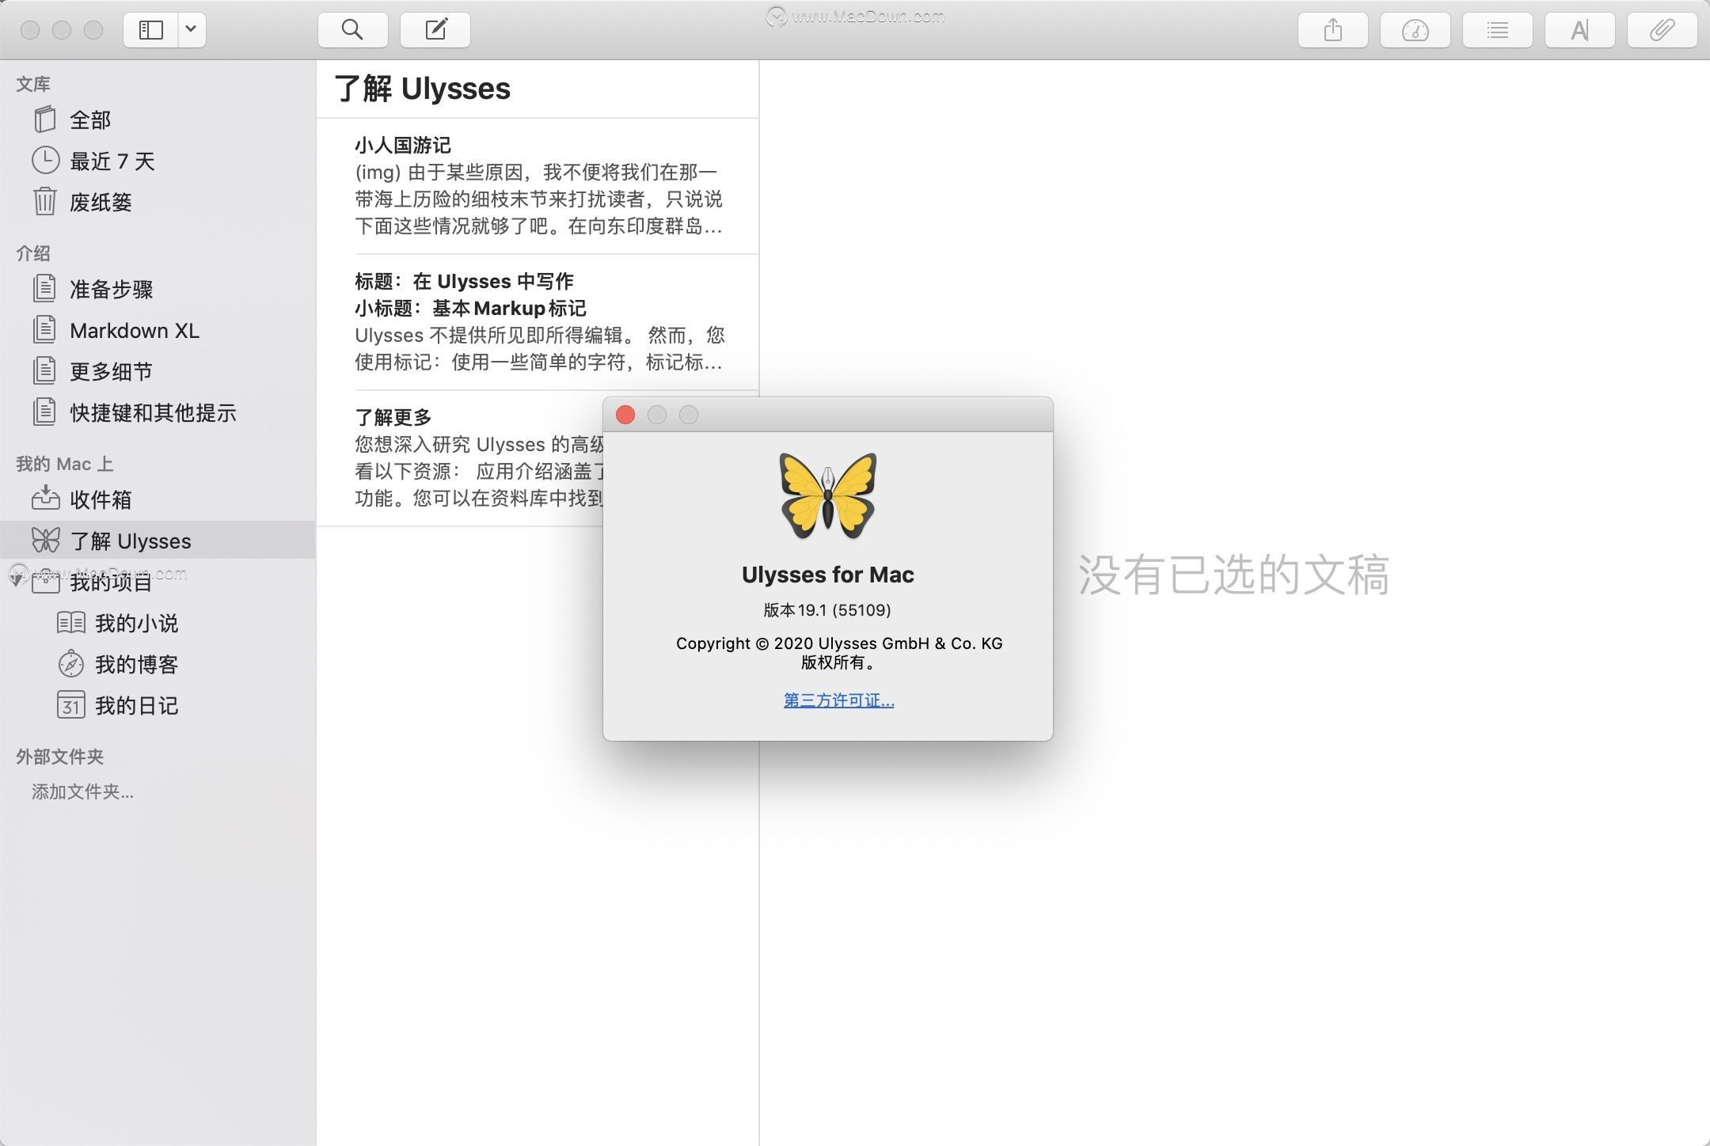Image resolution: width=1710 pixels, height=1146 pixels.
Task: Click 添加文件夹... to add external folder
Action: coord(82,791)
